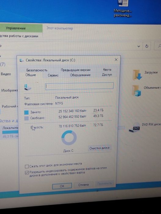Screen dimensions: 161x214
Task: Switch to the Предыдущие версии tab
Action: (x=75, y=70)
